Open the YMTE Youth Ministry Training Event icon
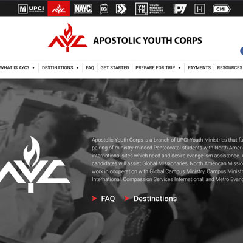243x243 pixels. pyautogui.click(x=150, y=9)
